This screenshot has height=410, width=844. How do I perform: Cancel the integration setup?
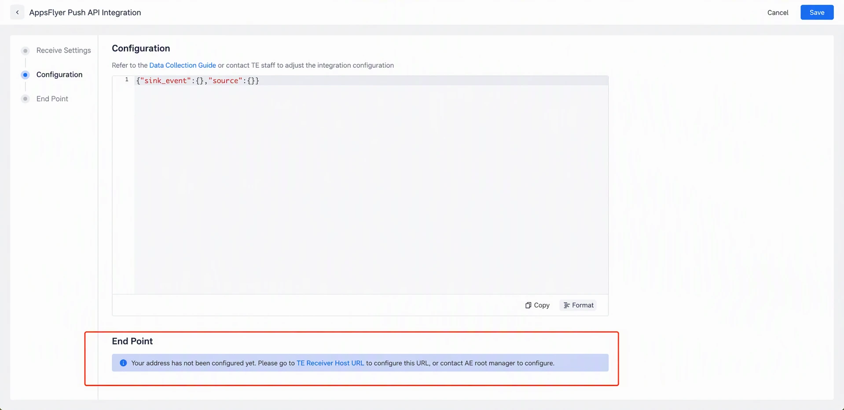tap(778, 13)
